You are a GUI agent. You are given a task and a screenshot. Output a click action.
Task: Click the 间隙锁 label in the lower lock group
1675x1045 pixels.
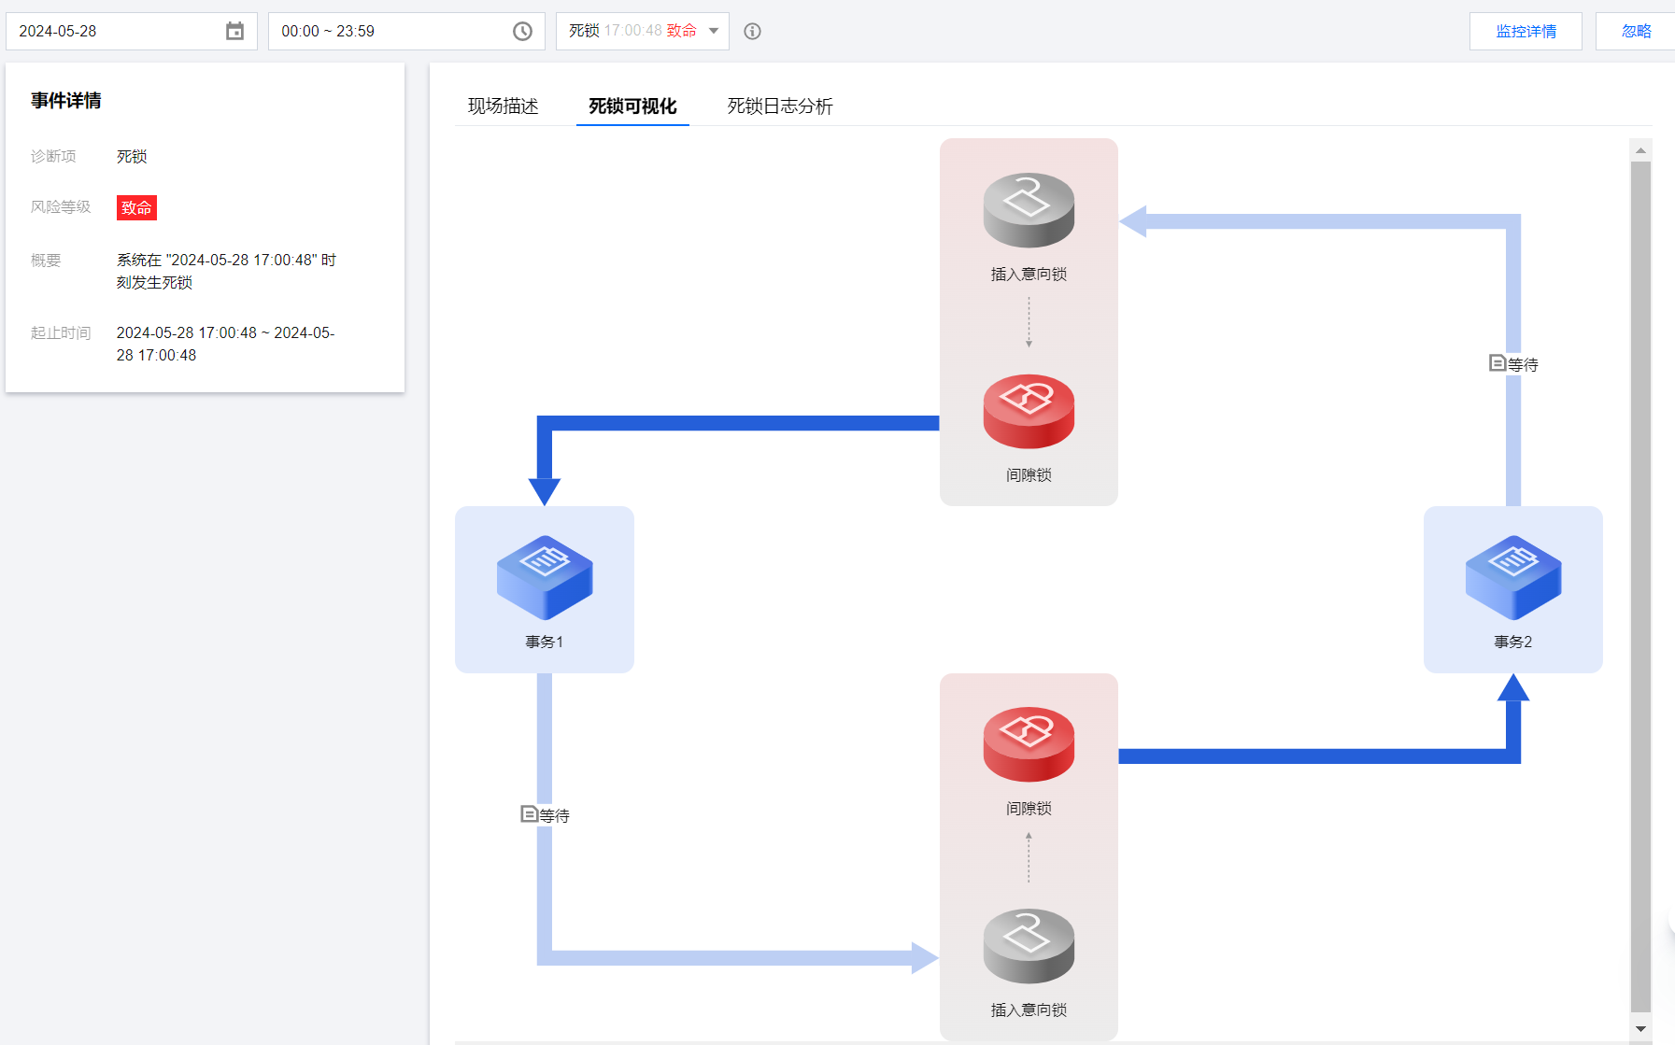[x=1029, y=808]
